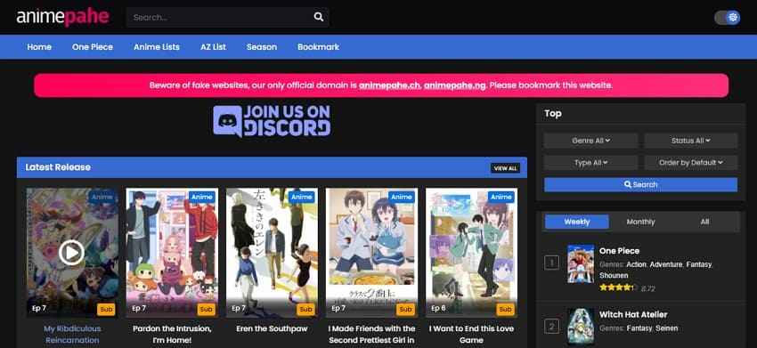Click the VIEW ALL button
Screen dimensions: 757x348
click(x=506, y=168)
